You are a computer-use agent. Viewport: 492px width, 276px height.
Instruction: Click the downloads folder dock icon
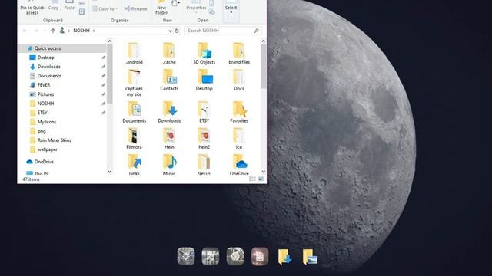pyautogui.click(x=284, y=256)
